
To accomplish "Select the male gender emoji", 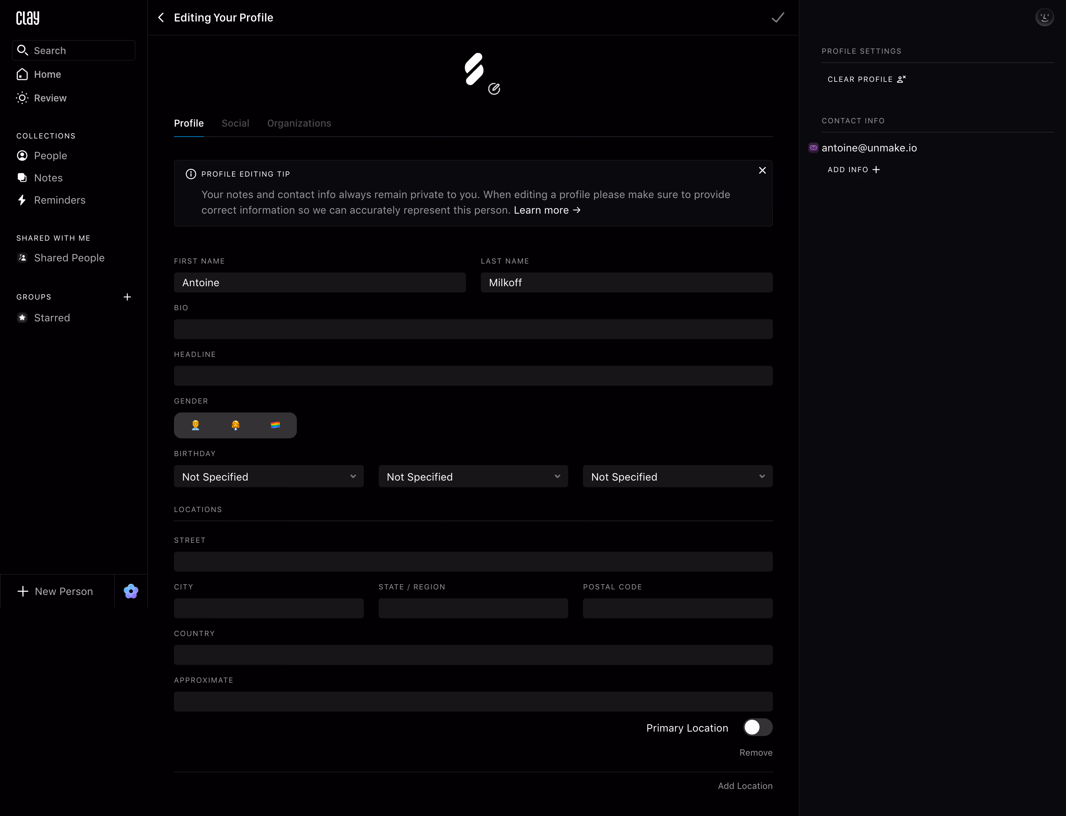I will [195, 425].
